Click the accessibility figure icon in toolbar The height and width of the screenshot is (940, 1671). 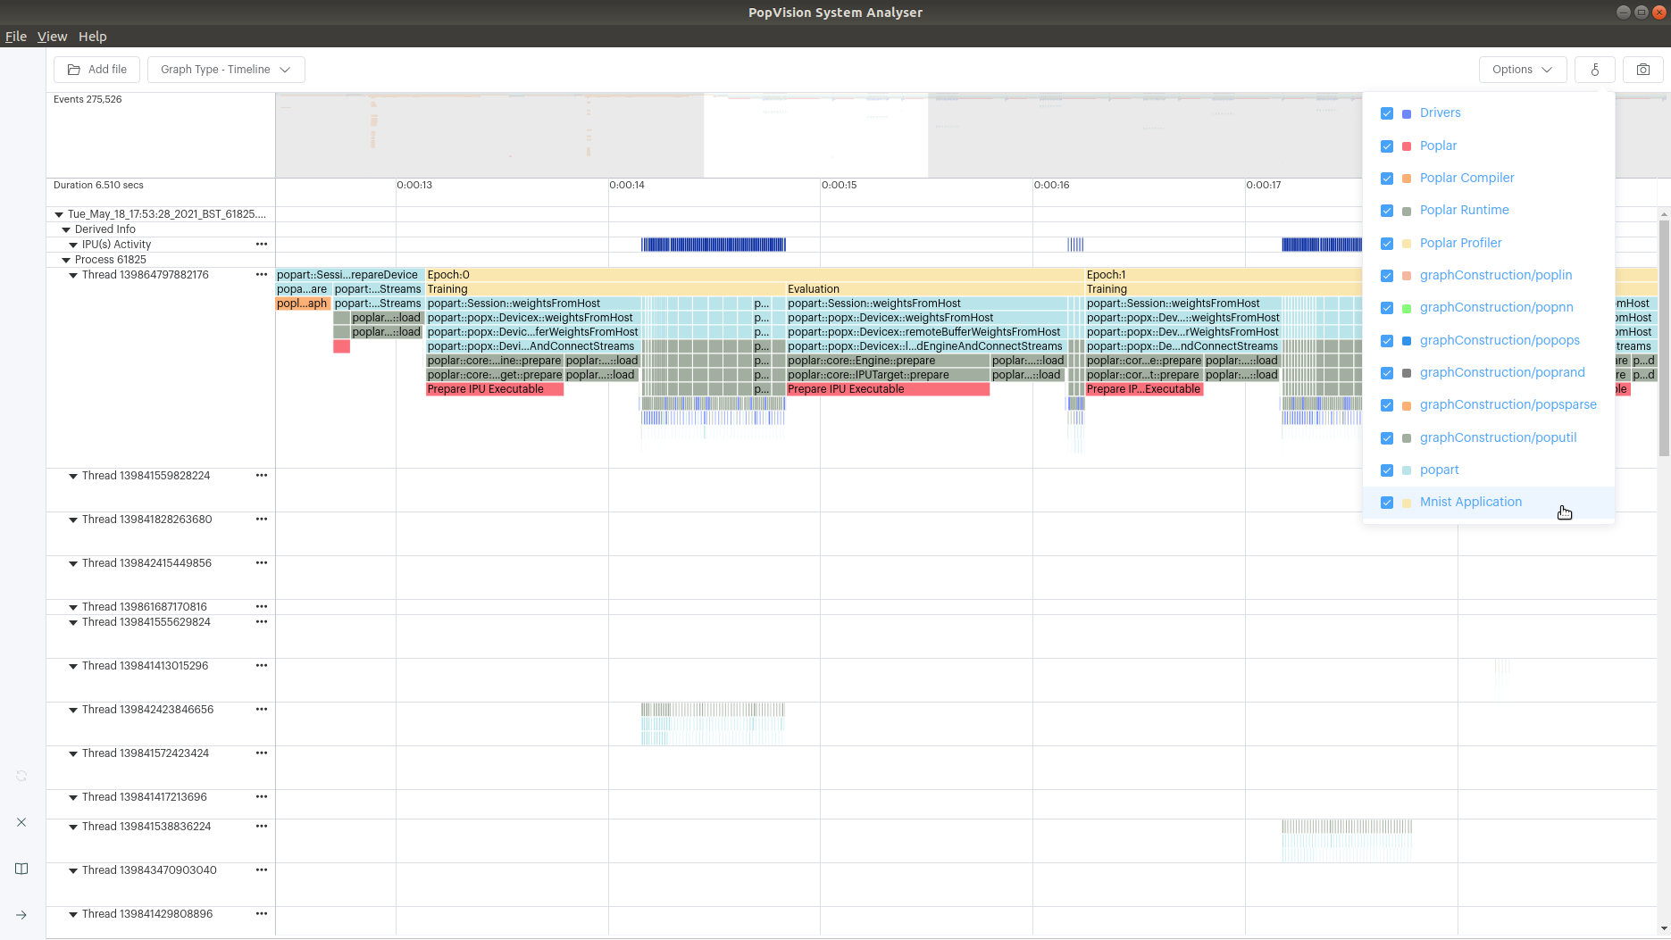click(x=1594, y=70)
